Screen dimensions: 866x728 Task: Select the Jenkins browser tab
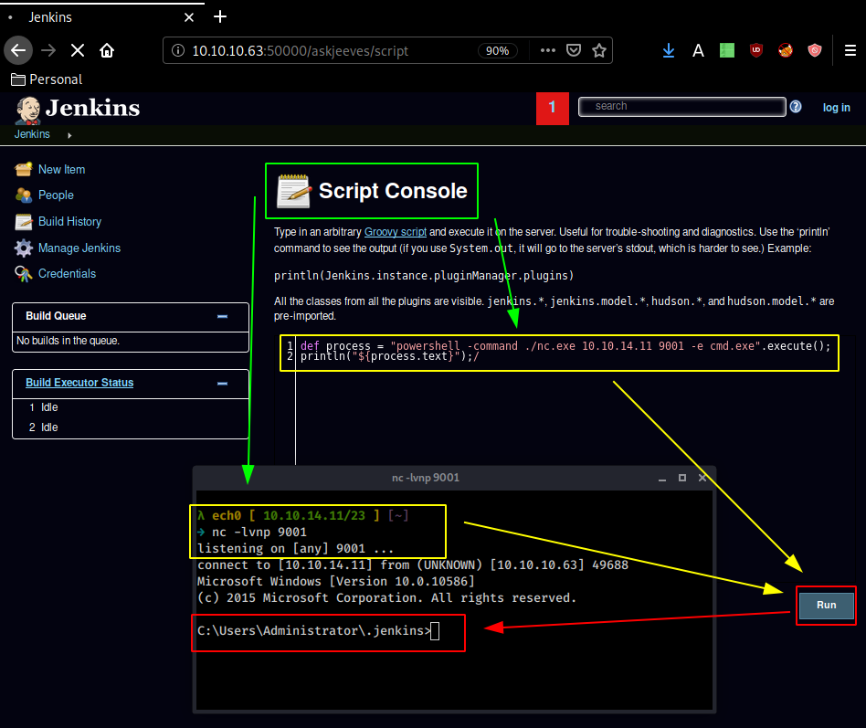pos(102,17)
